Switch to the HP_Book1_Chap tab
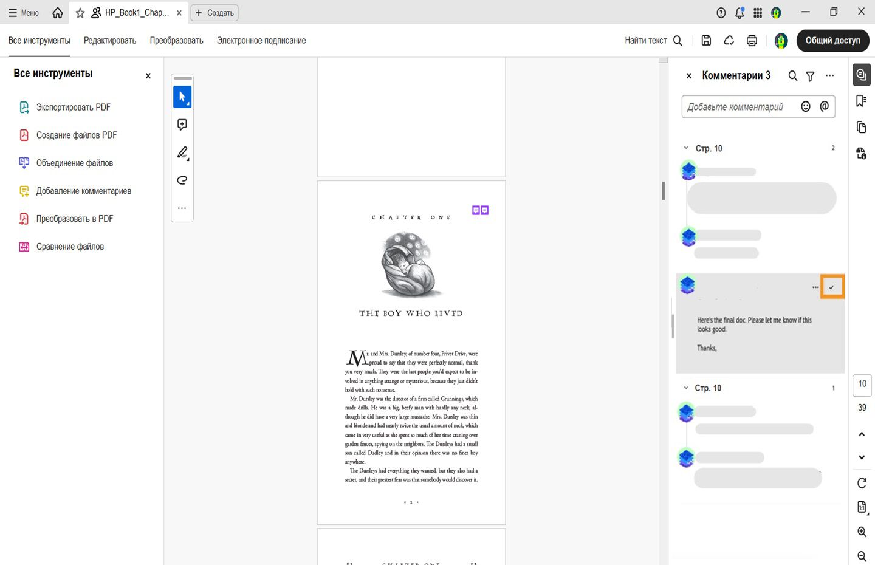Viewport: 875px width, 565px height. (x=130, y=13)
